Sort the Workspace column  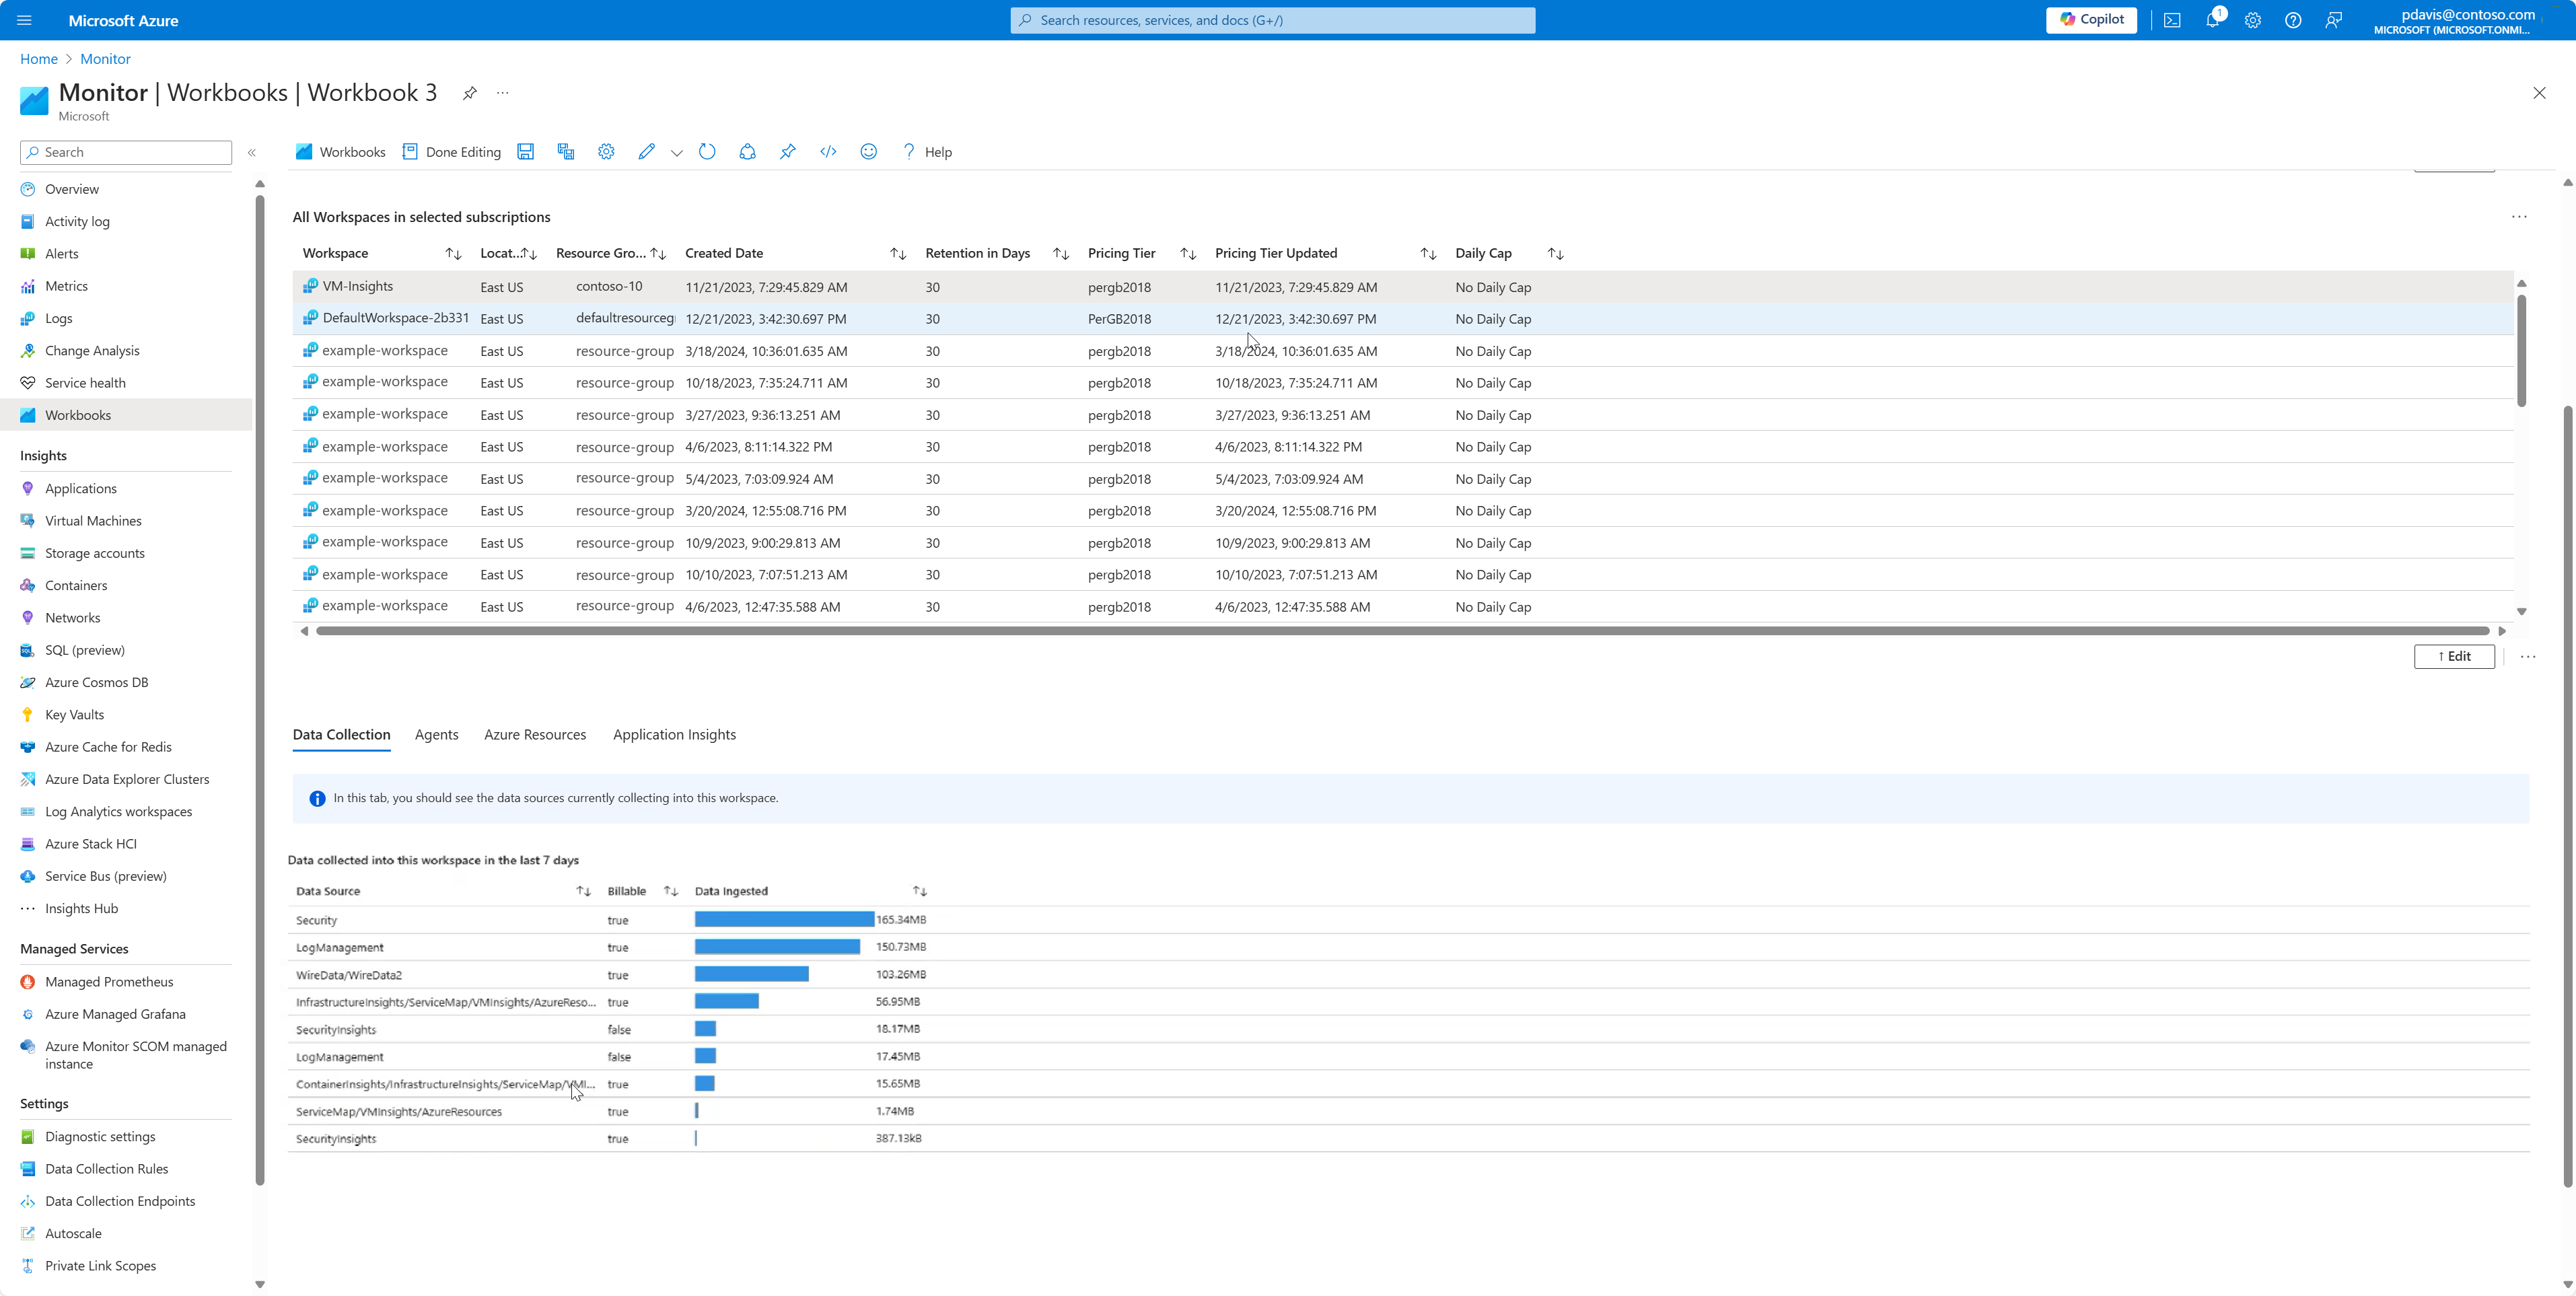pyautogui.click(x=453, y=254)
